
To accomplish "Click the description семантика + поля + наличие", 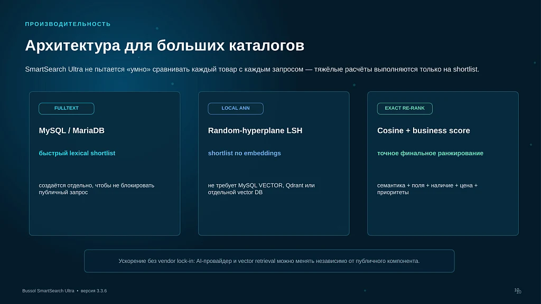I will (427, 189).
